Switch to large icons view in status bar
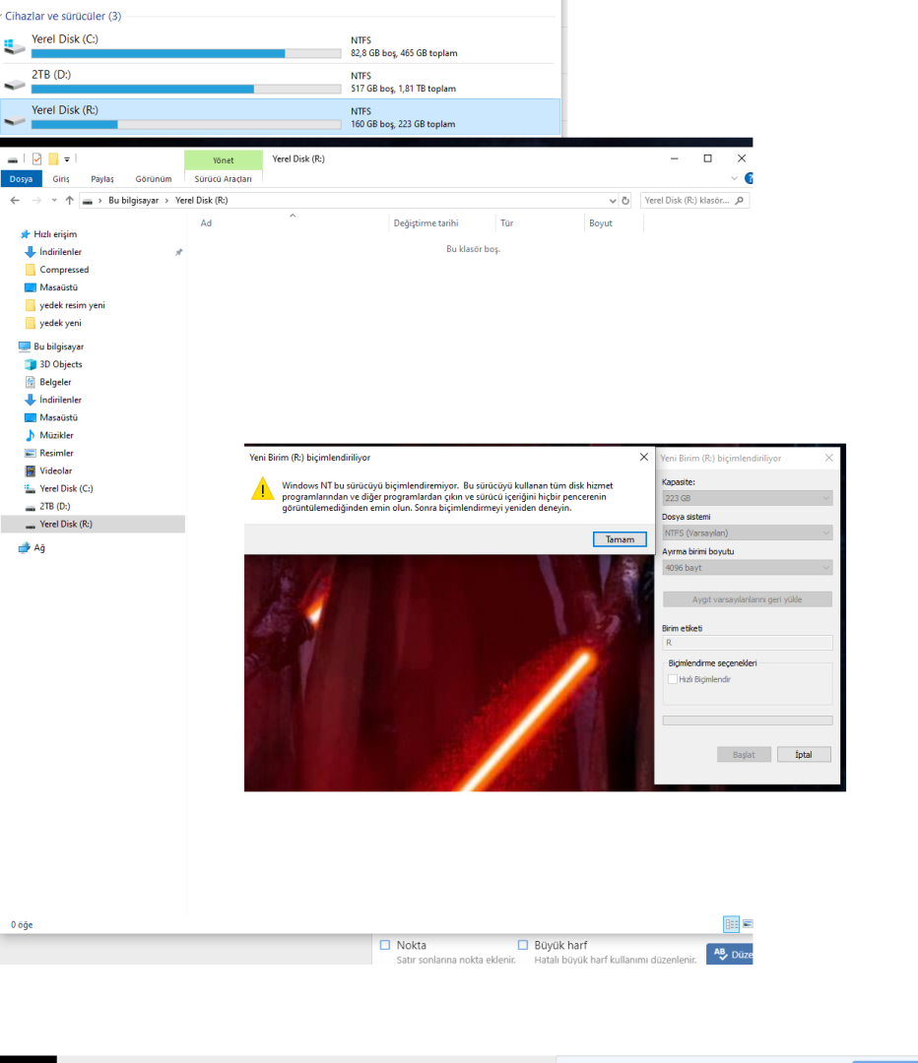 747,924
